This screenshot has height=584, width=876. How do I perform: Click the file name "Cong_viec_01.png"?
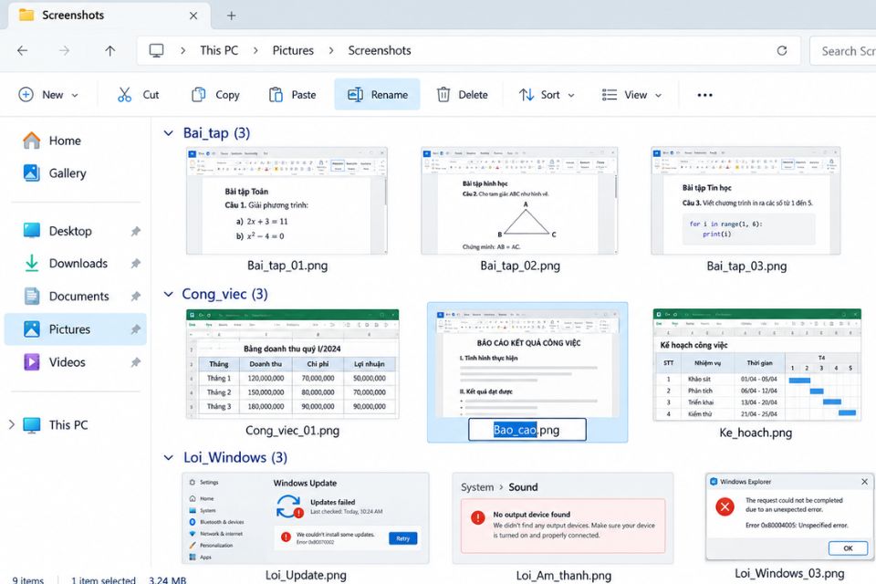pos(292,431)
